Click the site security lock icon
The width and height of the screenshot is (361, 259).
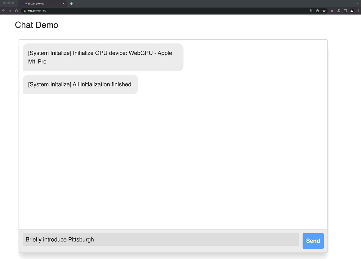pyautogui.click(x=24, y=10)
